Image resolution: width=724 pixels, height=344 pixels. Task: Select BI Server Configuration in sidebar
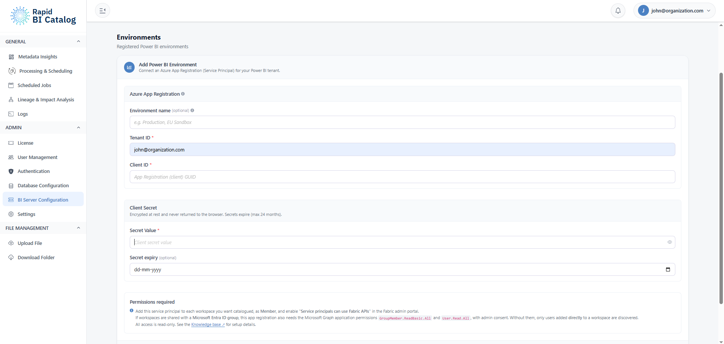[x=43, y=200]
